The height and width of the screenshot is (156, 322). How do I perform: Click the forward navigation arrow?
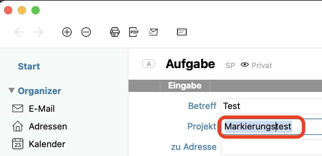click(x=38, y=32)
